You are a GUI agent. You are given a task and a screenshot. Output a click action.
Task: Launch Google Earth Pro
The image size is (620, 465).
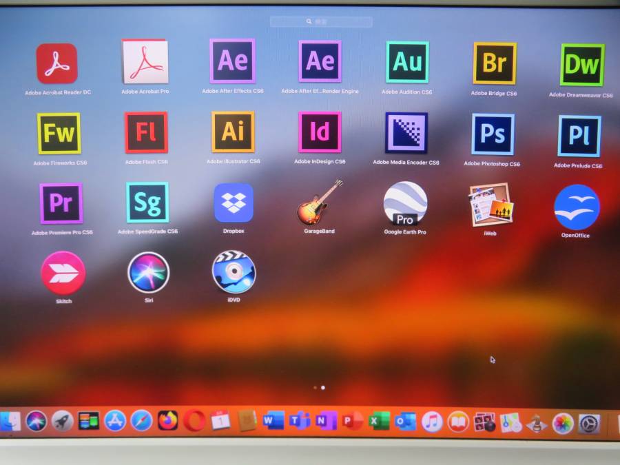pos(405,204)
